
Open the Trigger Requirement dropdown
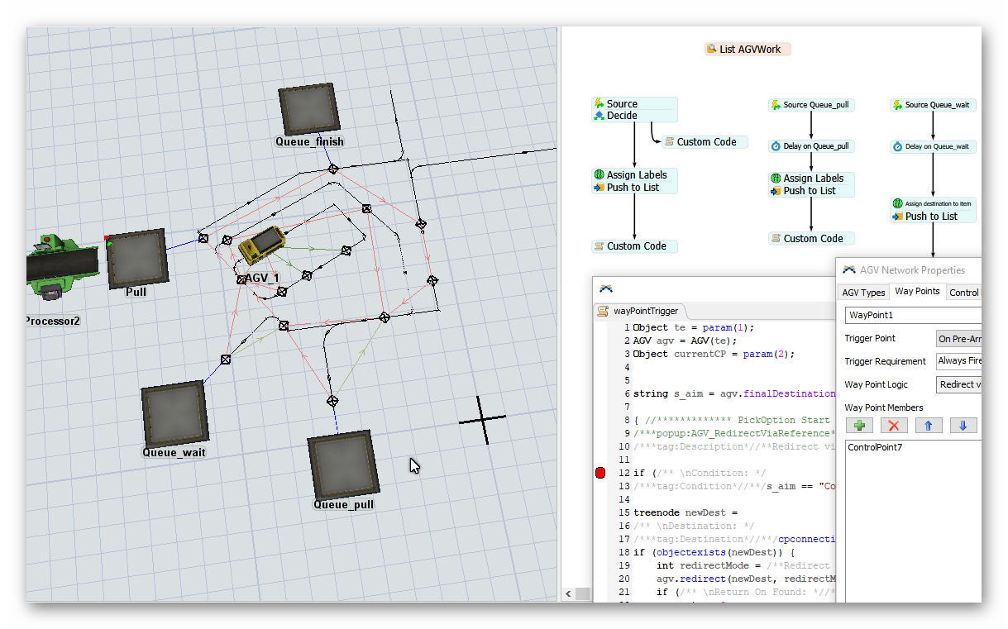pos(958,361)
